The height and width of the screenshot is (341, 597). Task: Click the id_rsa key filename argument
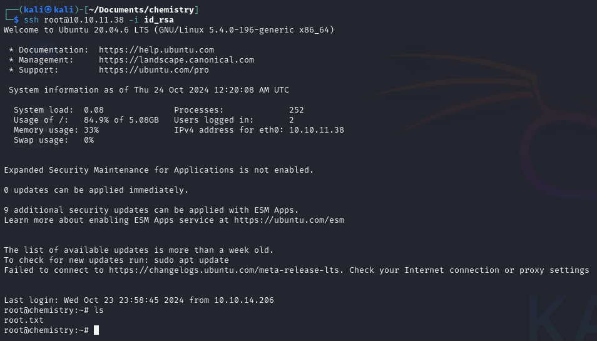[x=159, y=20]
